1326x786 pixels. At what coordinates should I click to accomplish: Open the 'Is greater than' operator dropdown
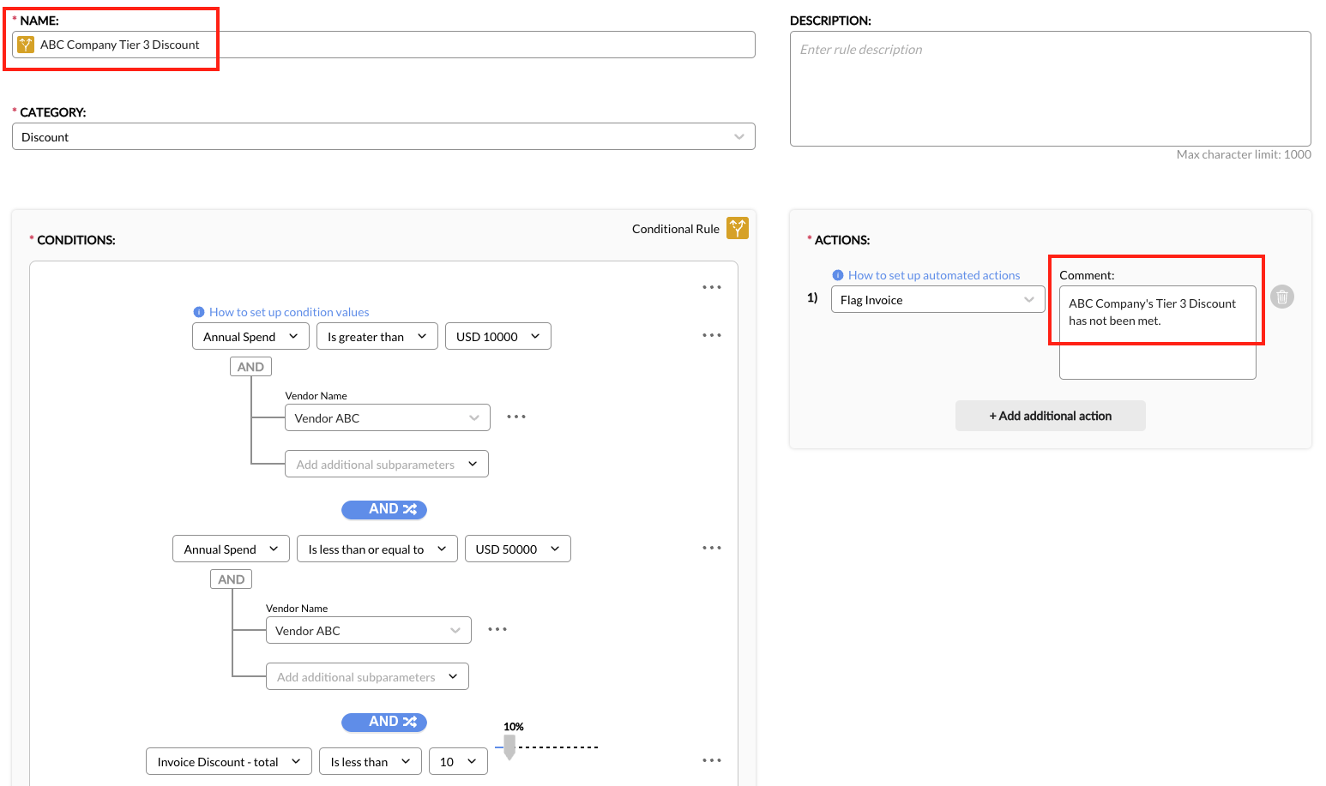377,337
